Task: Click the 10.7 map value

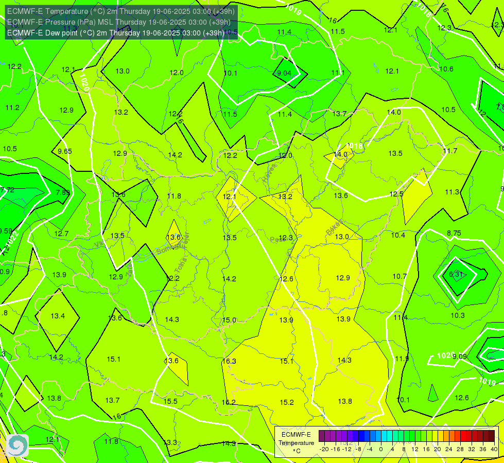Action: 399,276
